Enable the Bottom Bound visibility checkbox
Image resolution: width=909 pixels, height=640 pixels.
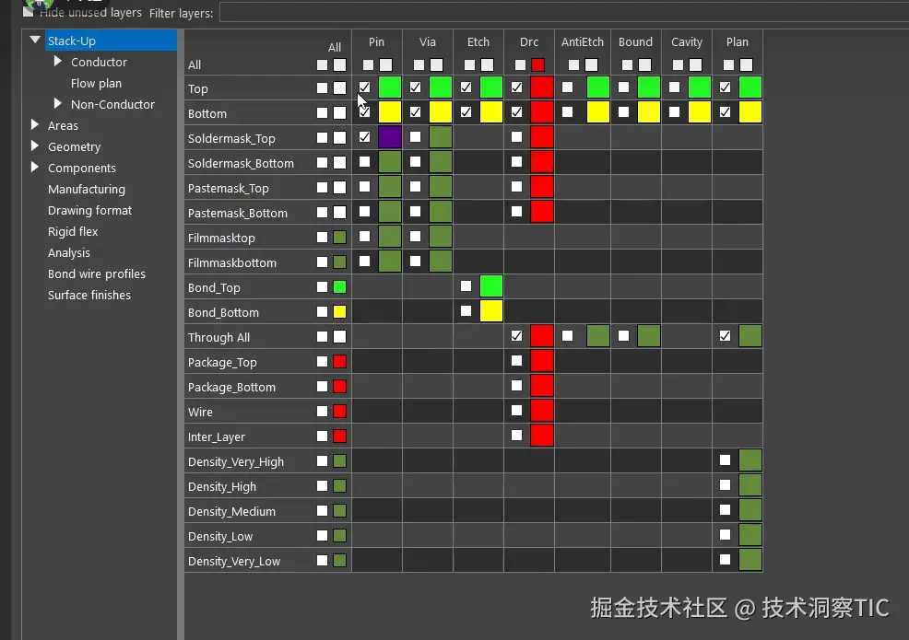tap(624, 112)
